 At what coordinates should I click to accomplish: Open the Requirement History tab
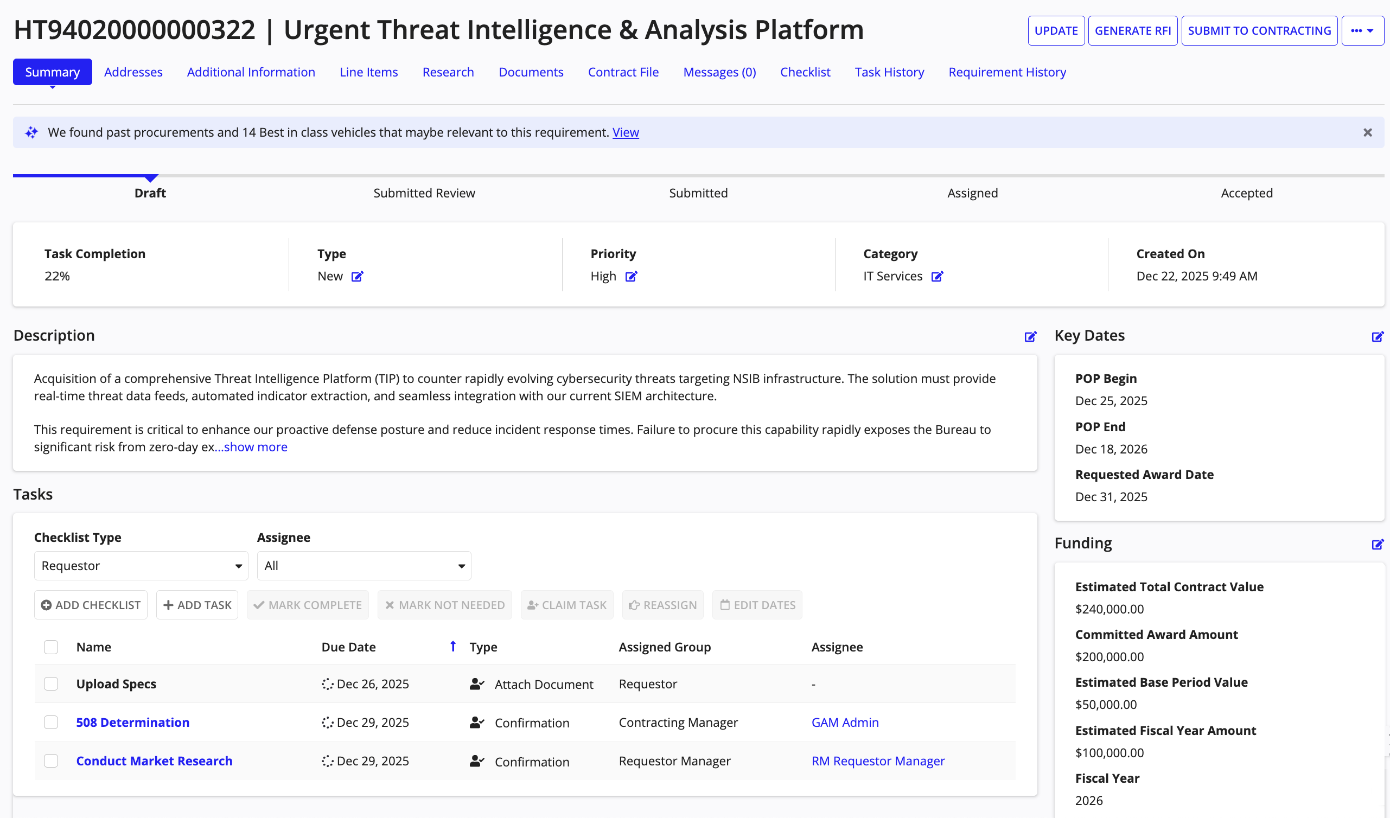pyautogui.click(x=1007, y=72)
